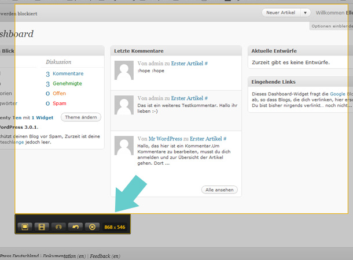Open the Offen pending comments link

(59, 93)
